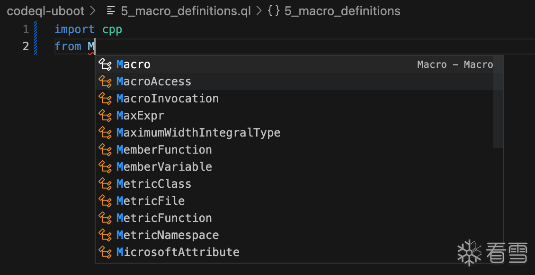Click the 'cpp' module name in the import
Viewport: 535px width, 275px height.
coord(112,29)
